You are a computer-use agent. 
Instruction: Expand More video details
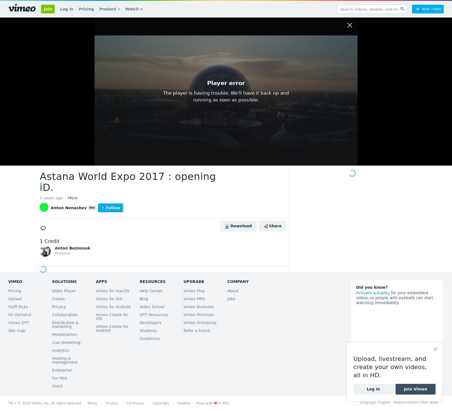(x=73, y=198)
